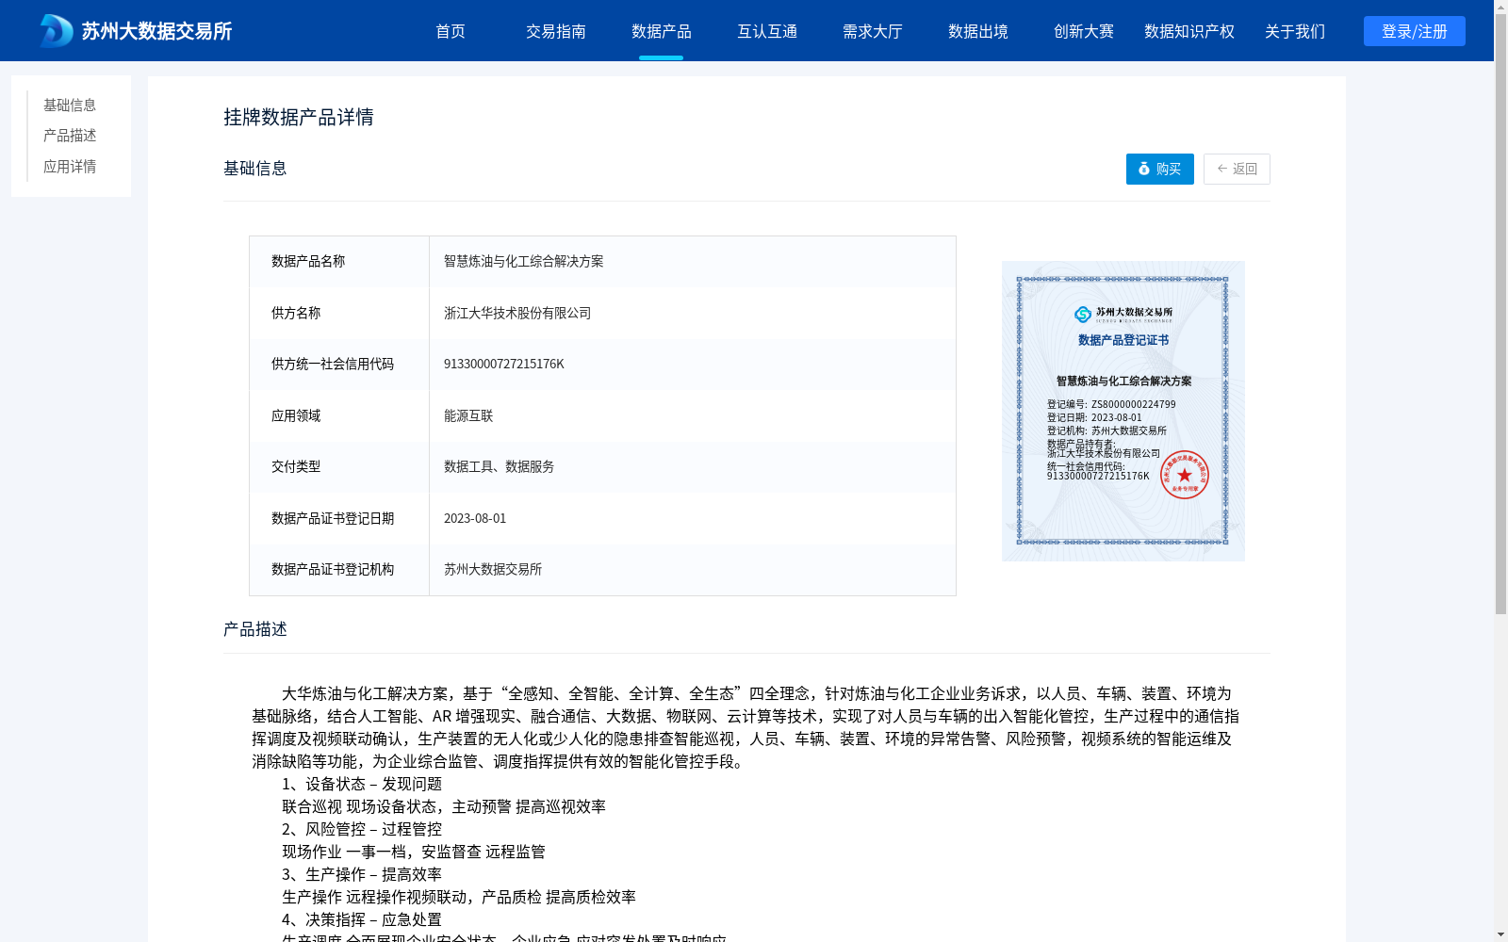Jump to 产品描述 section in sidebar
Viewport: 1508px width, 942px height.
(70, 136)
